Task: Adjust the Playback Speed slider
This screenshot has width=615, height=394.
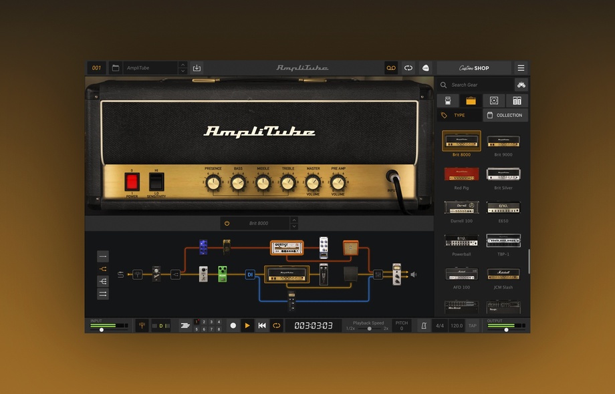Action: coord(370,329)
